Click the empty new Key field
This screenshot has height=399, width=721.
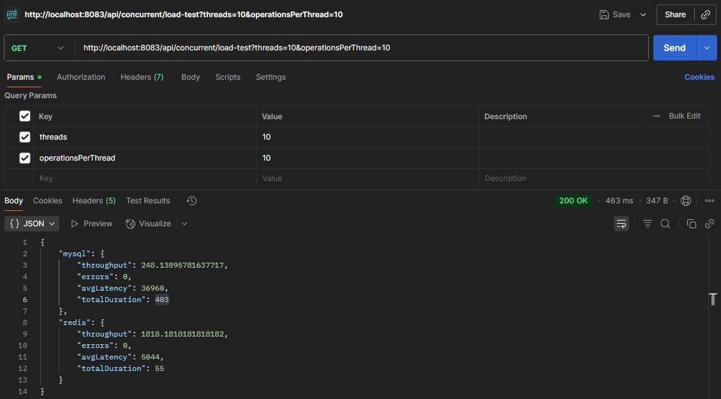click(x=144, y=178)
